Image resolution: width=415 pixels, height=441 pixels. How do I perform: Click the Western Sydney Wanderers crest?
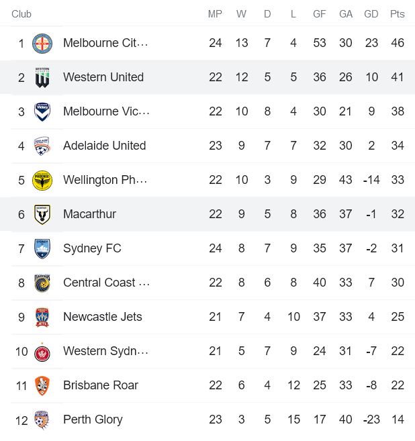(x=43, y=351)
